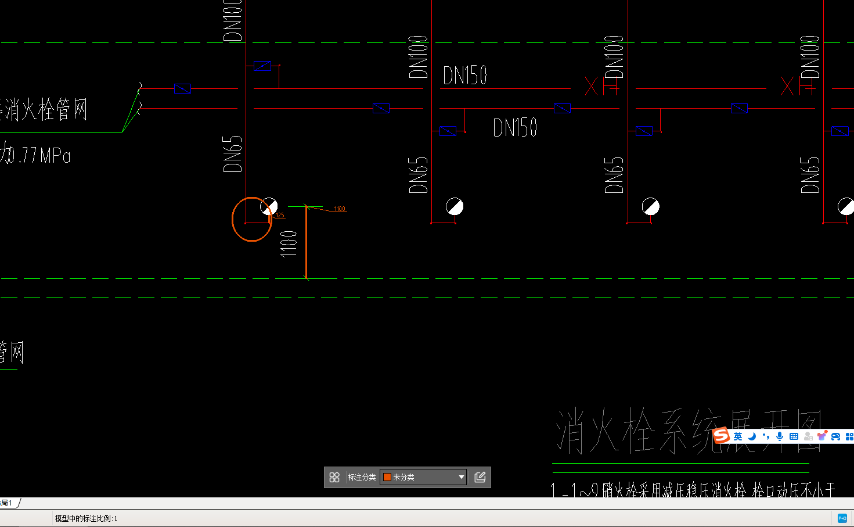Select the third fire hydrant circle symbol
The image size is (854, 527).
(x=651, y=206)
